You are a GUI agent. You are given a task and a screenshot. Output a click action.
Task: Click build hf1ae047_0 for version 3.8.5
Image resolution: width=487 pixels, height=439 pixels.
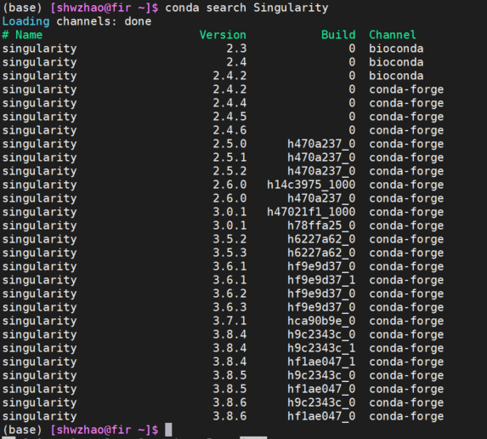click(x=321, y=389)
